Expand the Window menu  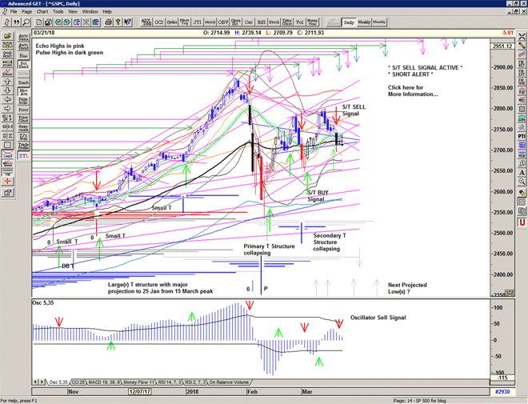click(90, 12)
